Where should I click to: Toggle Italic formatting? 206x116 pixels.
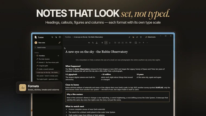click(106, 43)
